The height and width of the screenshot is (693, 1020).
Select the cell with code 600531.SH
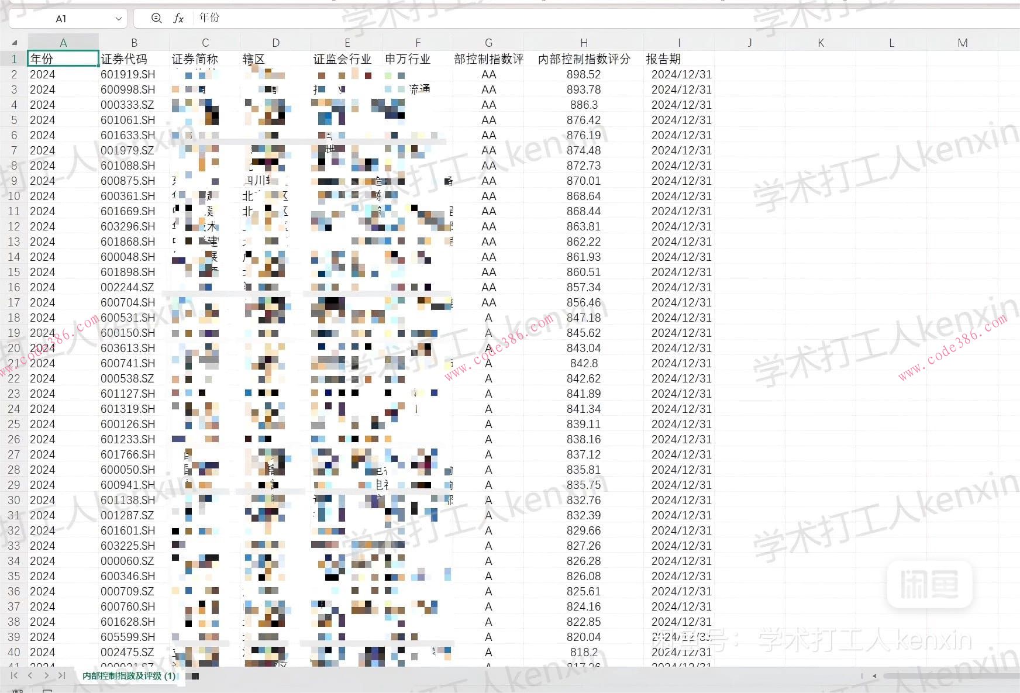[134, 318]
